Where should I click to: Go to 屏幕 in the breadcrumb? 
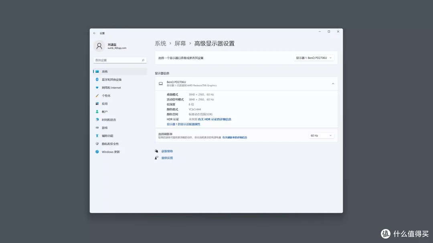[180, 44]
